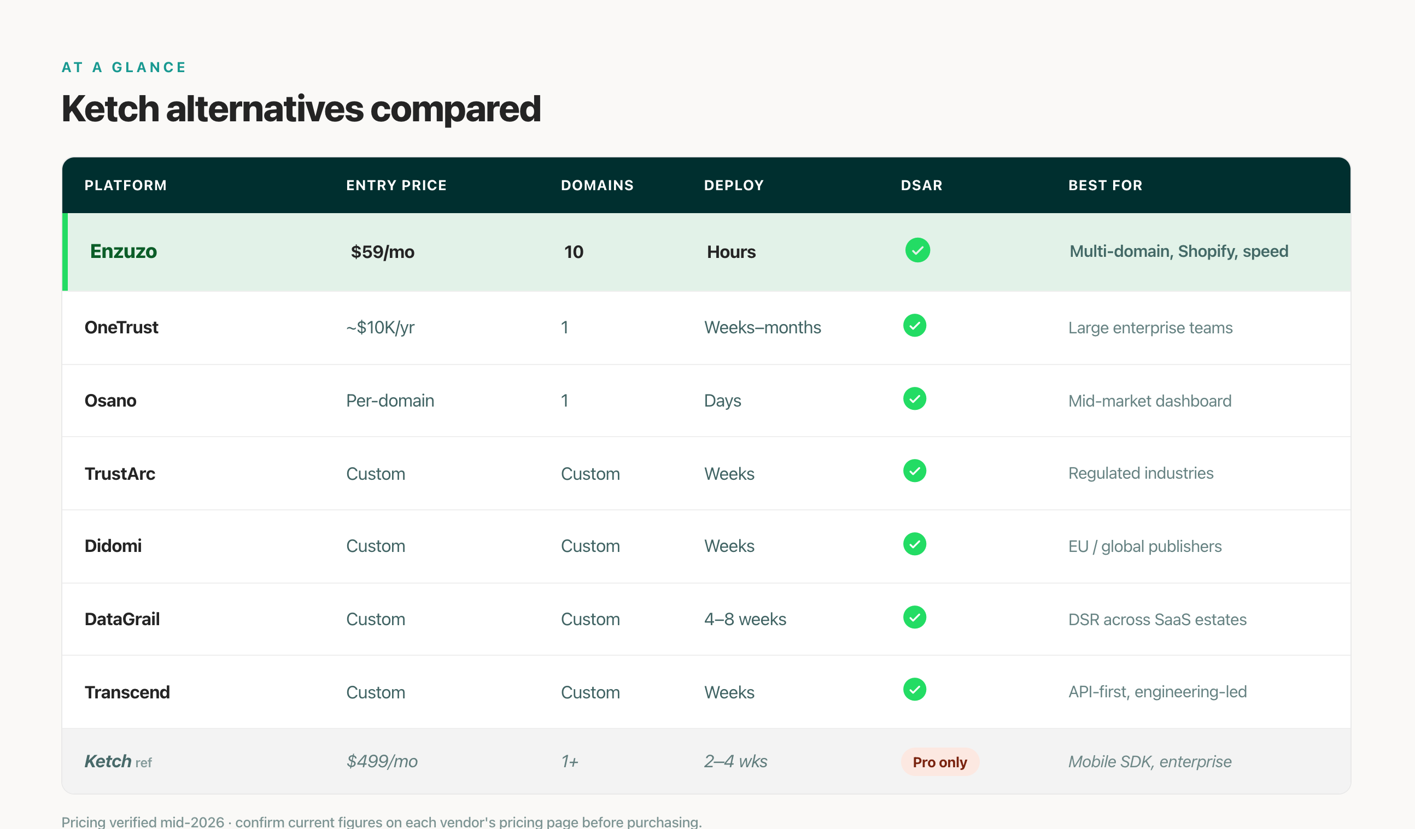
Task: Select the Didomi platform name
Action: 113,545
